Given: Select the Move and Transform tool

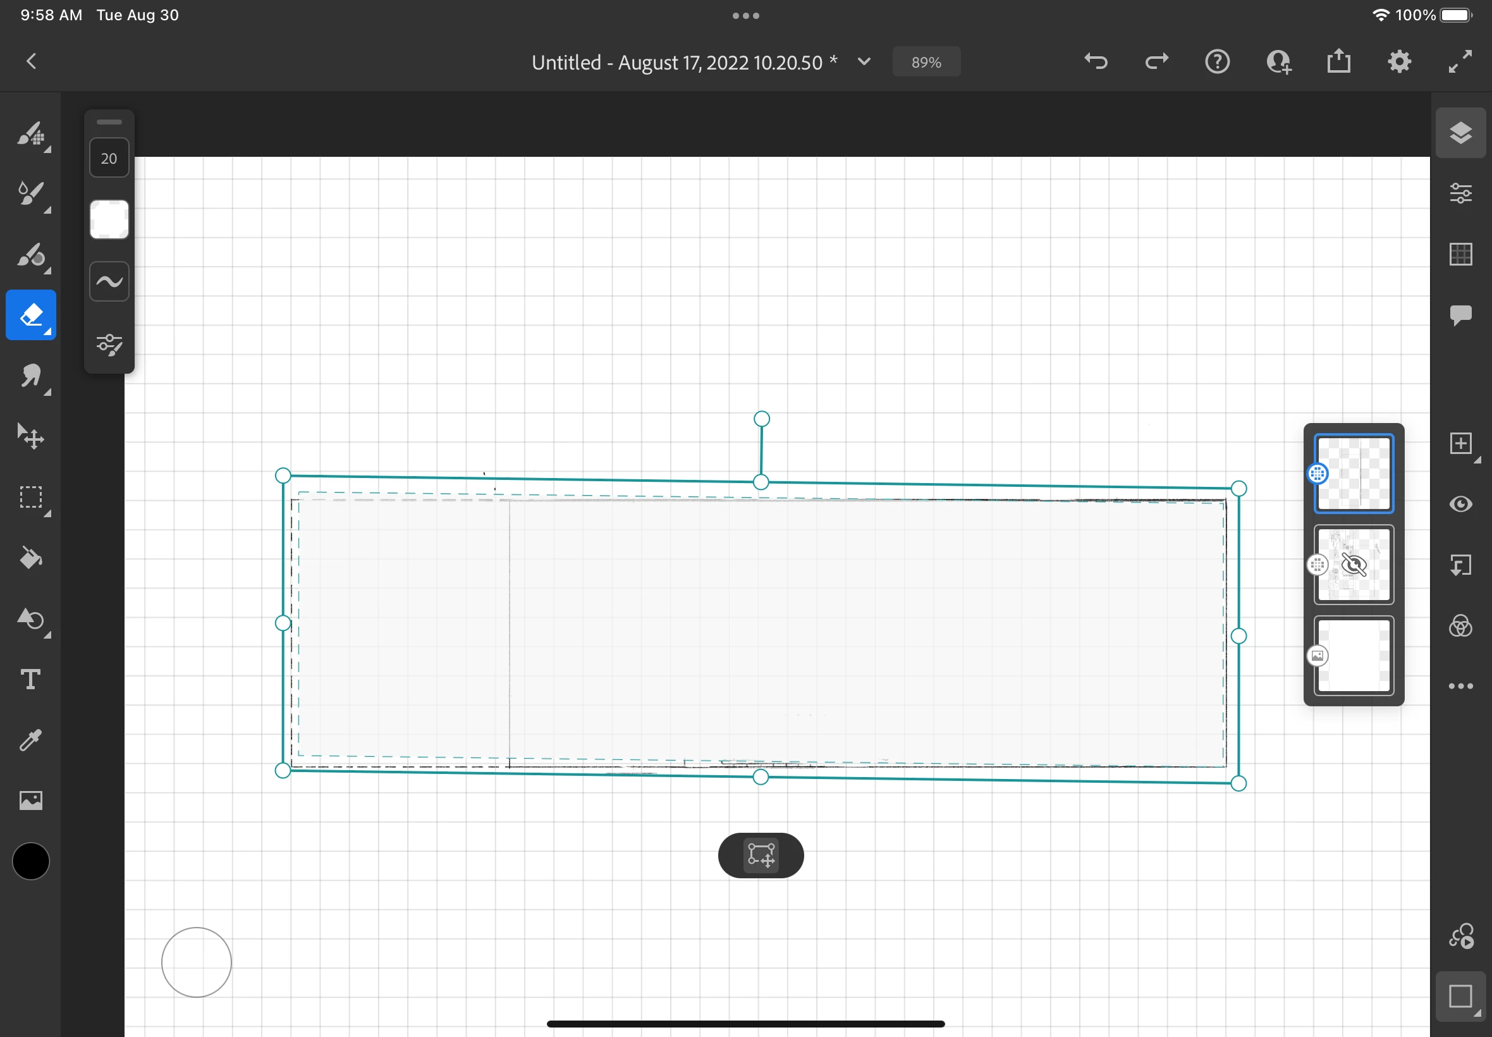Looking at the screenshot, I should point(30,436).
